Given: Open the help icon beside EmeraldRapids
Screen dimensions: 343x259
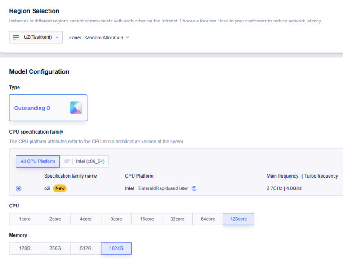Looking at the screenshot, I should coord(194,188).
